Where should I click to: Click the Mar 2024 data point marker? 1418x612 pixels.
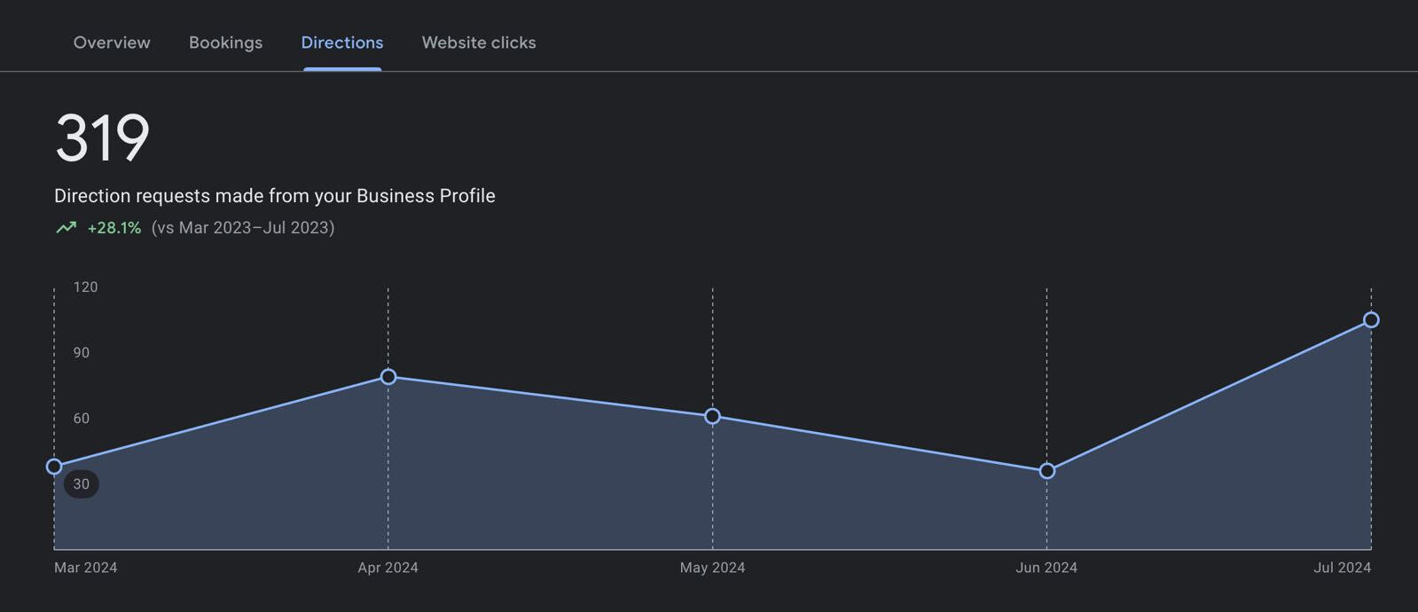[x=54, y=465]
